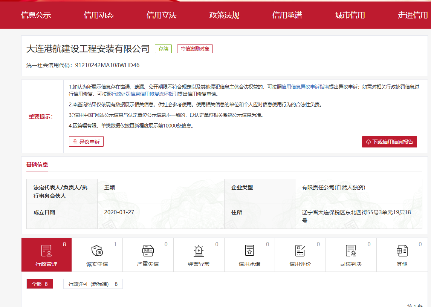Select the 其他 category icon
Image resolution: width=431 pixels, height=307 pixels.
[x=402, y=250]
